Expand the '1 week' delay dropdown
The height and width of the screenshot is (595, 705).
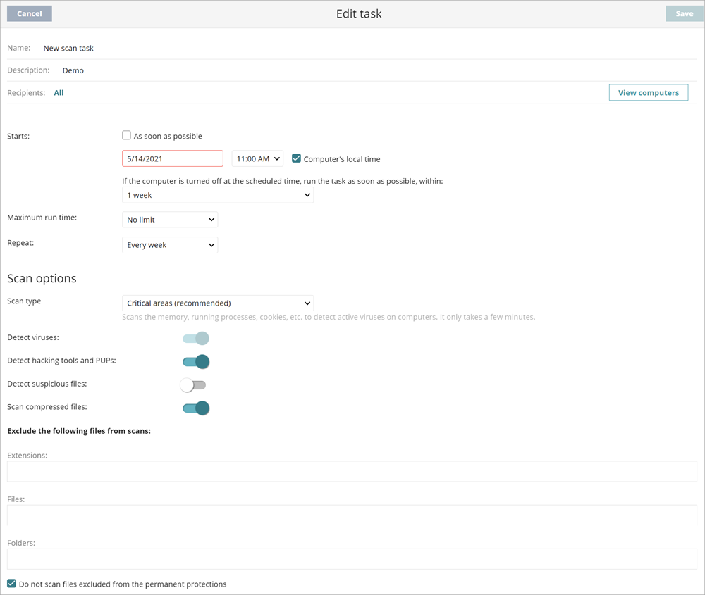click(x=217, y=194)
